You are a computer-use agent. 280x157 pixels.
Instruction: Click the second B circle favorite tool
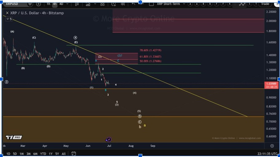click(x=210, y=4)
